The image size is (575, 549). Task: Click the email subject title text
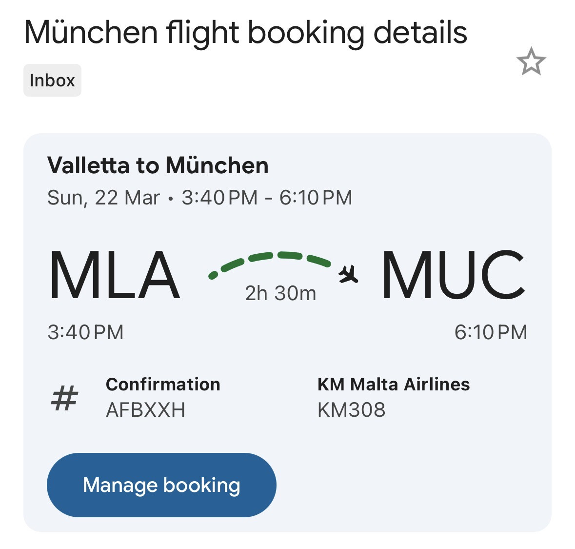pyautogui.click(x=245, y=33)
